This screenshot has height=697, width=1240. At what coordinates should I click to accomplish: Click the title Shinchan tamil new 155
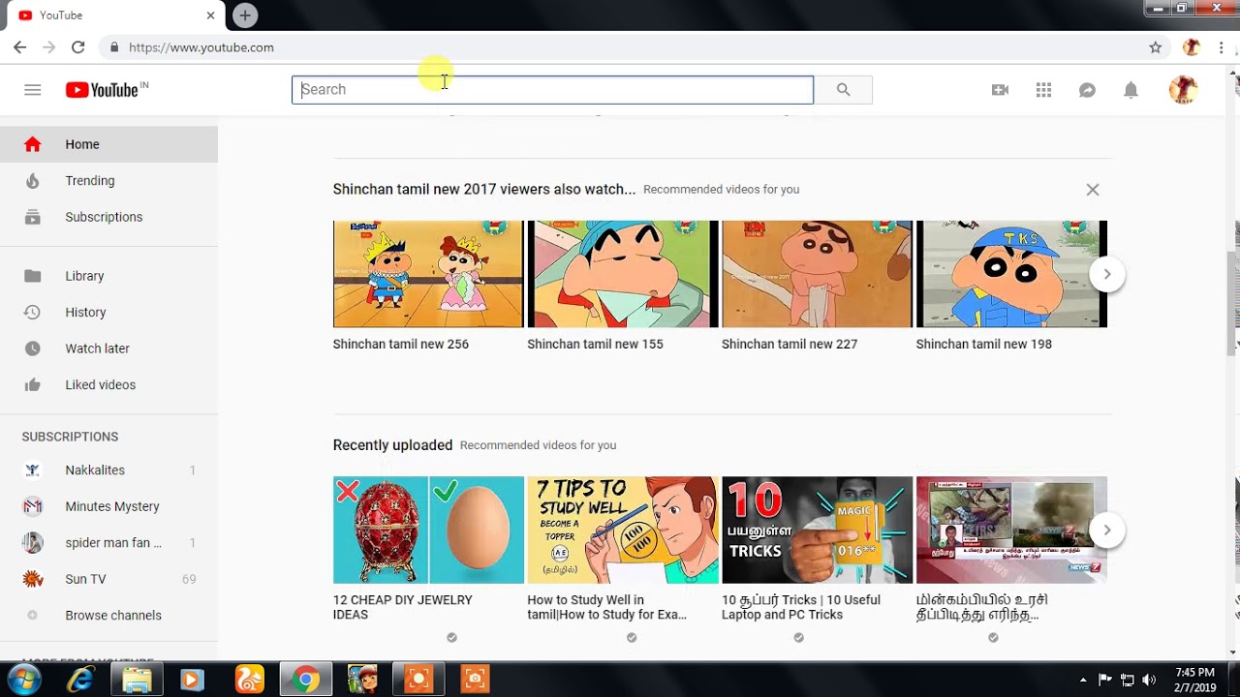[x=595, y=344]
